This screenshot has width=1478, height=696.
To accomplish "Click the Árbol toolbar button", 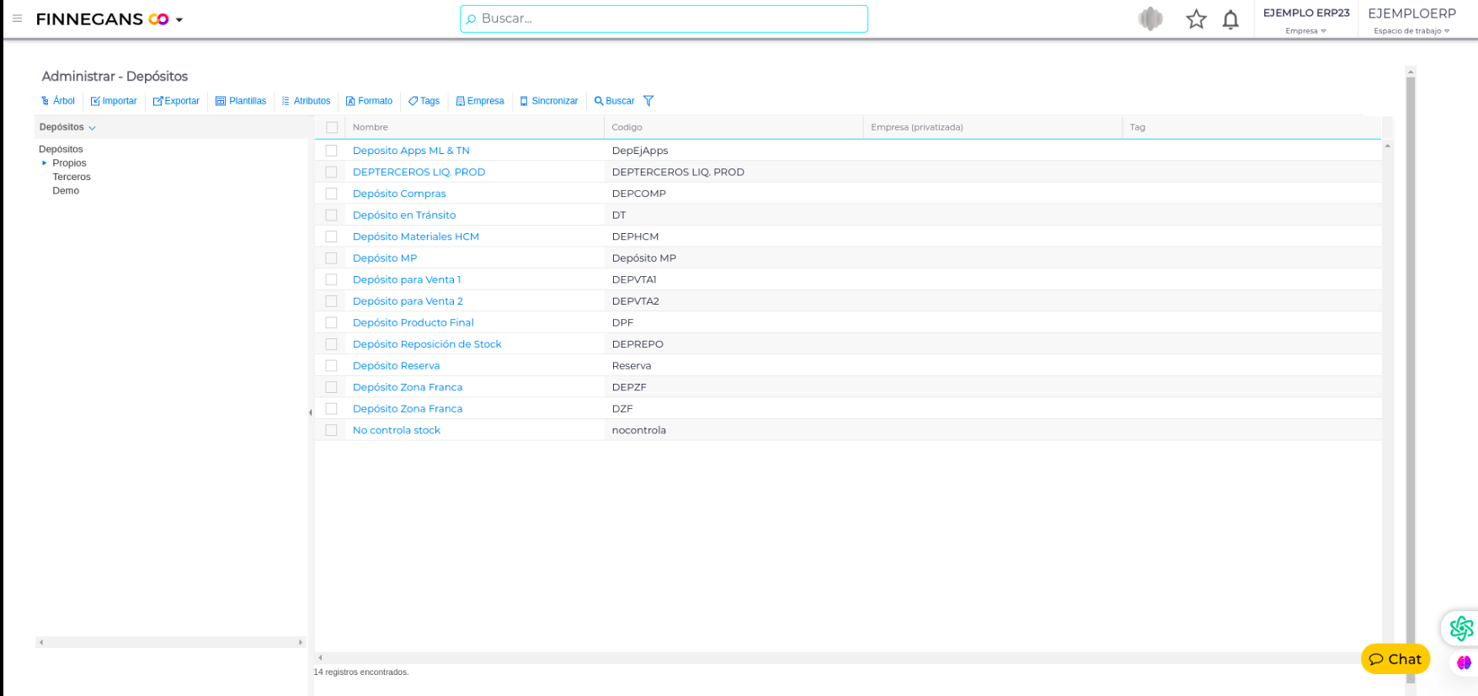I will pos(58,101).
